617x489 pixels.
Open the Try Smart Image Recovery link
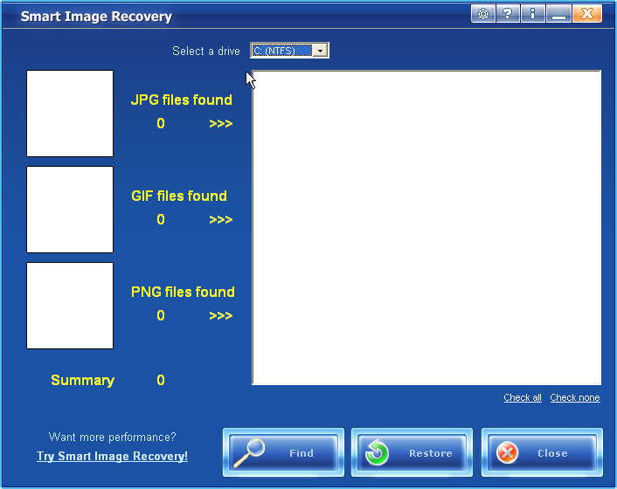click(x=112, y=456)
